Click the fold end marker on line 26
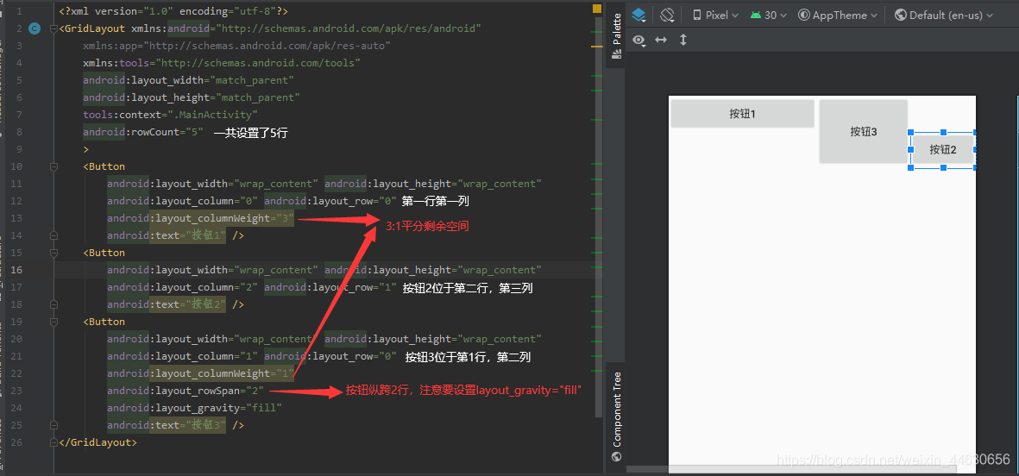 [54, 442]
